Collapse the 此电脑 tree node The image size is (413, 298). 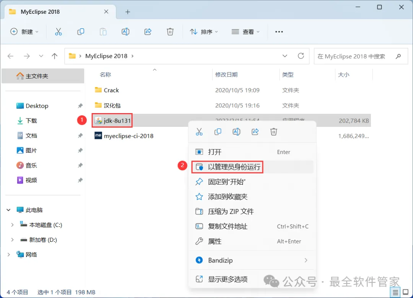click(8, 210)
